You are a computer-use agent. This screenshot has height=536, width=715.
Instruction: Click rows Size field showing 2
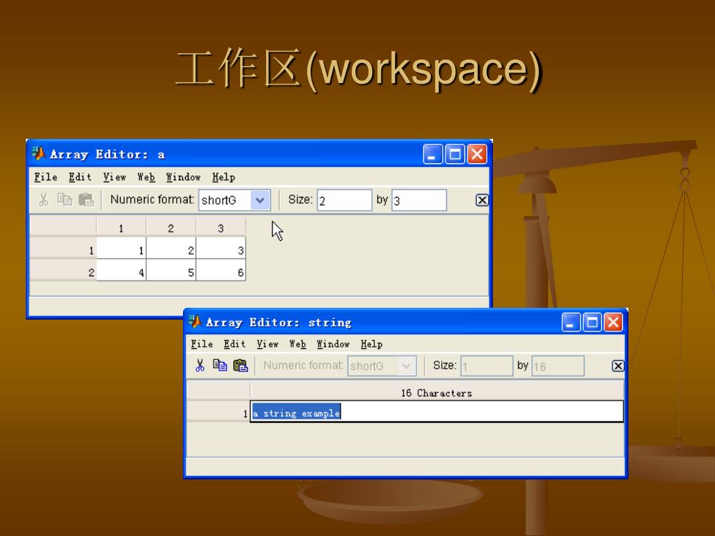(x=344, y=200)
